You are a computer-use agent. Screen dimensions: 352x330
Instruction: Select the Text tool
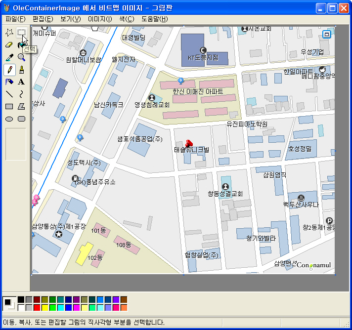22,82
